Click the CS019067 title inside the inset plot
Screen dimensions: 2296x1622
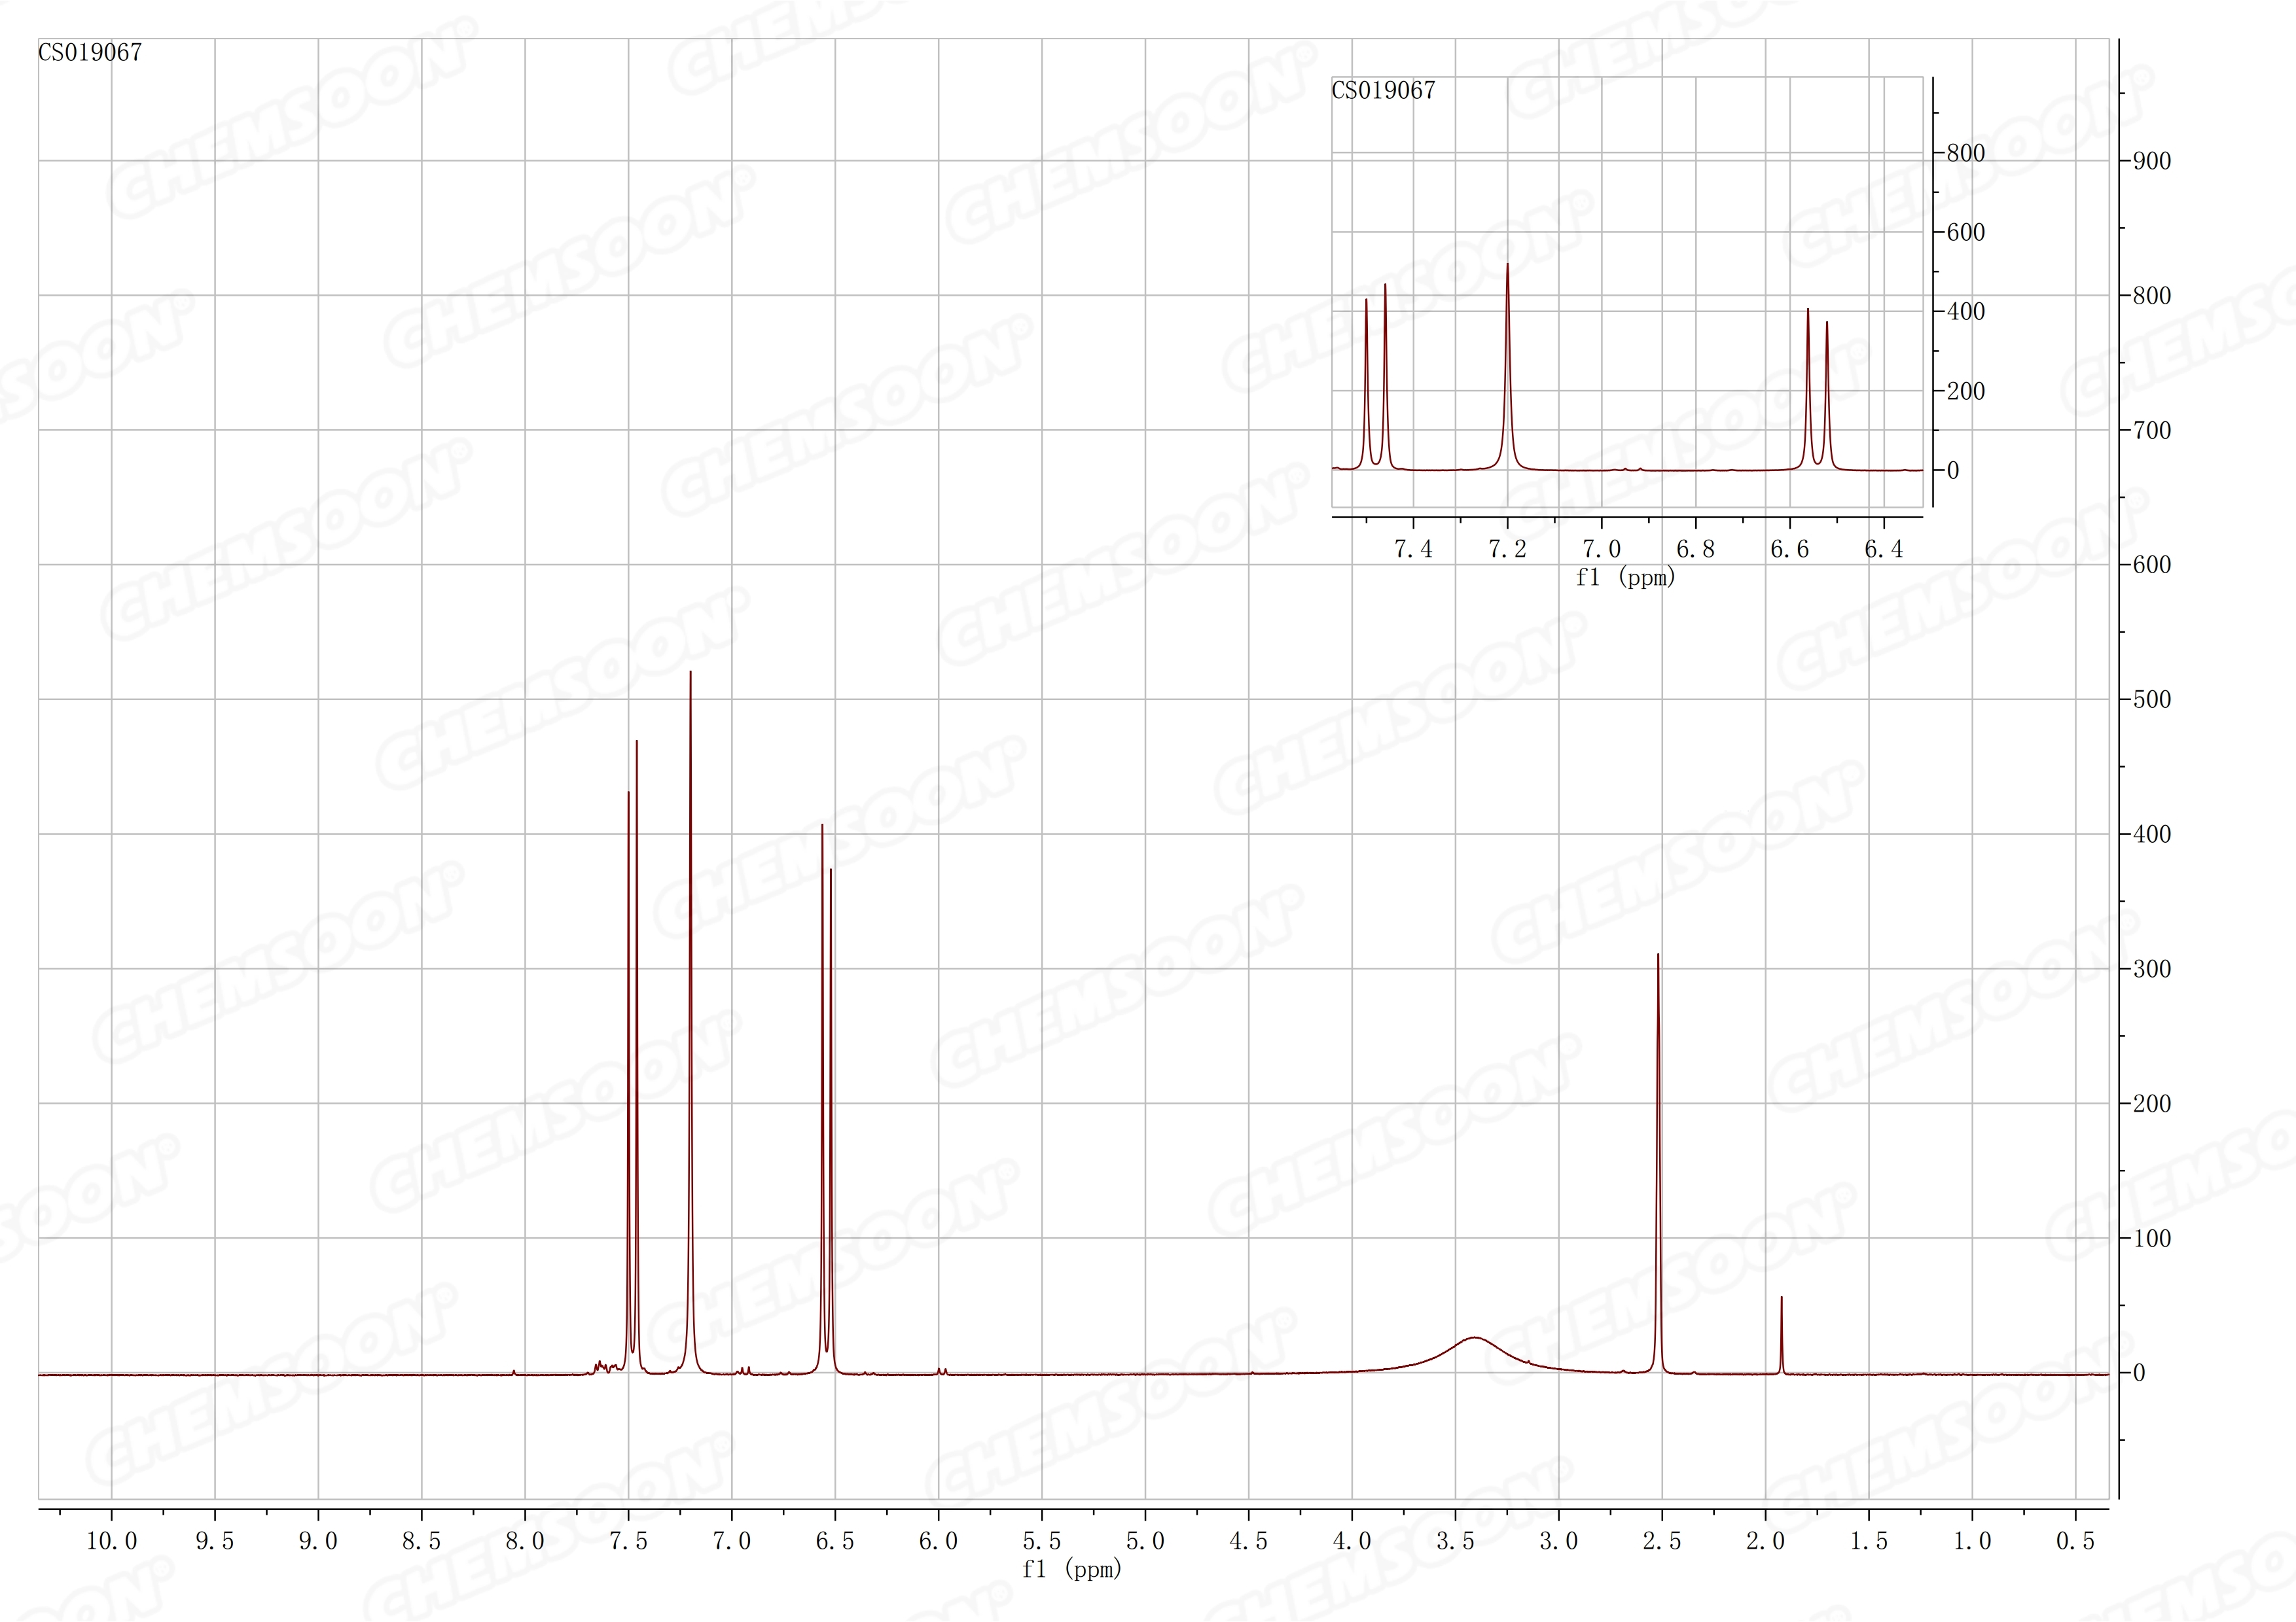tap(1383, 91)
